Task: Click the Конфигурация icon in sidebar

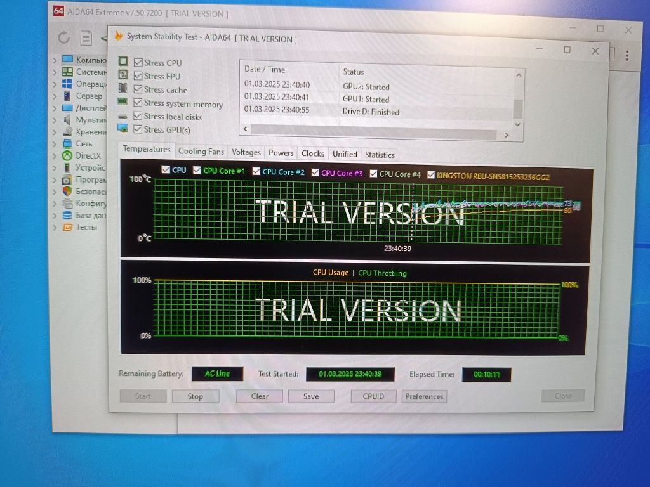Action: (67, 204)
